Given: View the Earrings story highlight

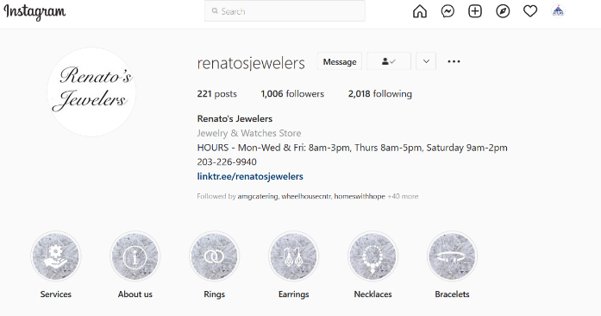Looking at the screenshot, I should [293, 256].
